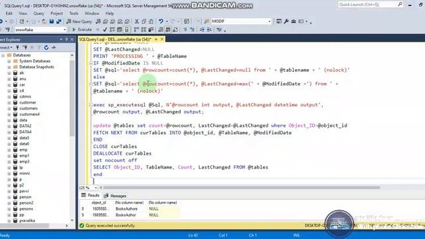Image resolution: width=425 pixels, height=239 pixels.
Task: Expand the DATA2 database node
Action: pyautogui.click(x=9, y=126)
